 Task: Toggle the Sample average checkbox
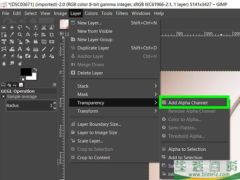tap(3, 97)
